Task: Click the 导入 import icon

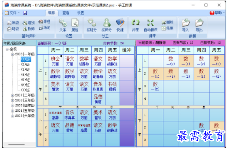Action: [x=186, y=25]
